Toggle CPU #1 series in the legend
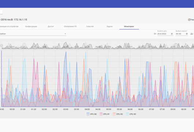This screenshot has width=194, height=132. tap(105, 114)
